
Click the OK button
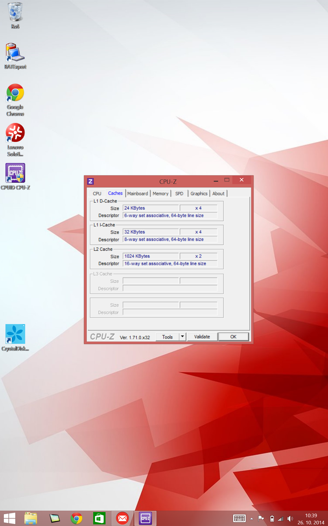point(233,337)
